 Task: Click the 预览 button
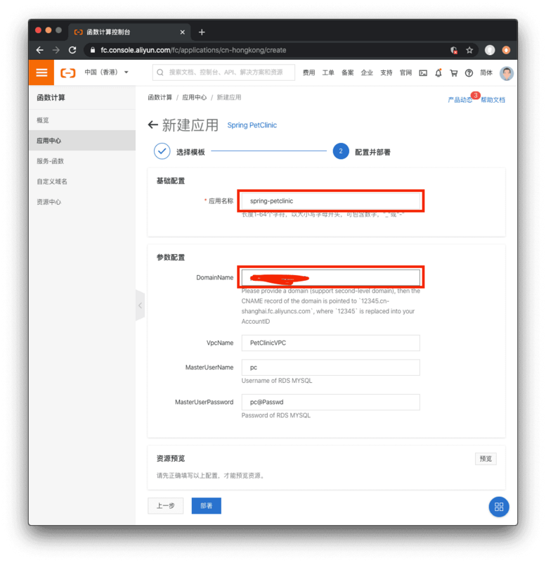(486, 459)
